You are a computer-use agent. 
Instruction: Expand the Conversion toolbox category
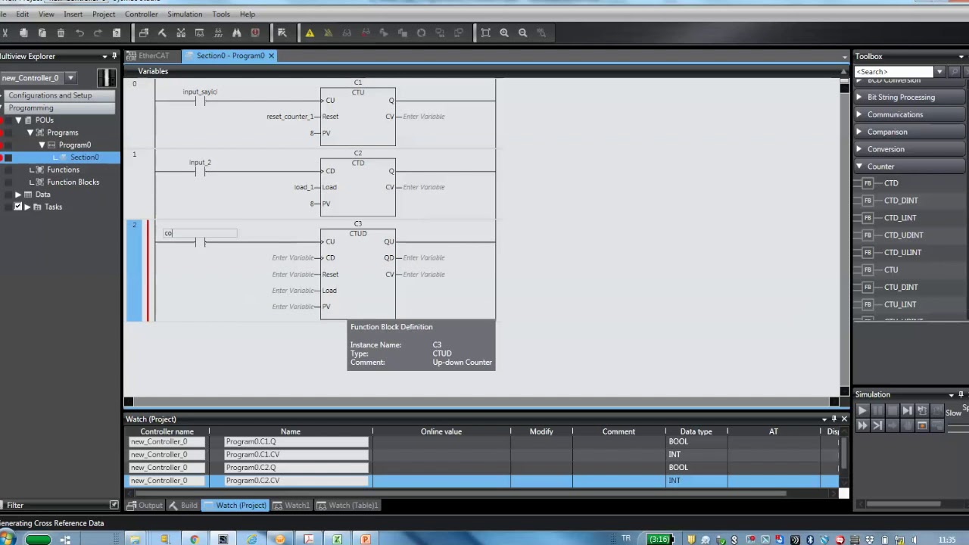click(x=859, y=149)
